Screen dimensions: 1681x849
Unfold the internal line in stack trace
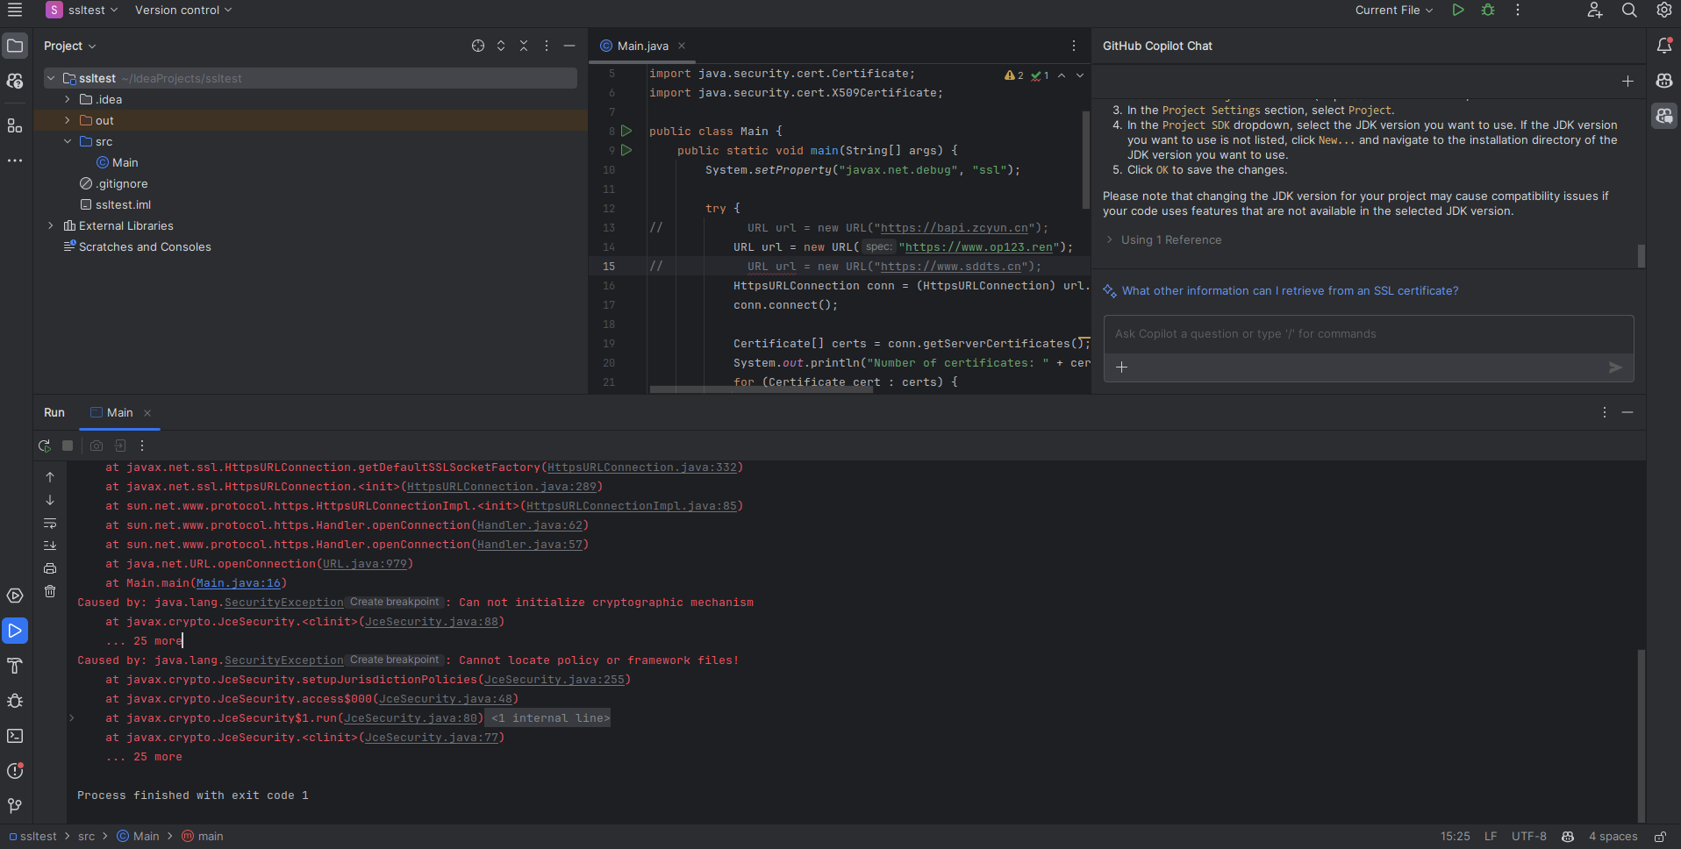(72, 718)
